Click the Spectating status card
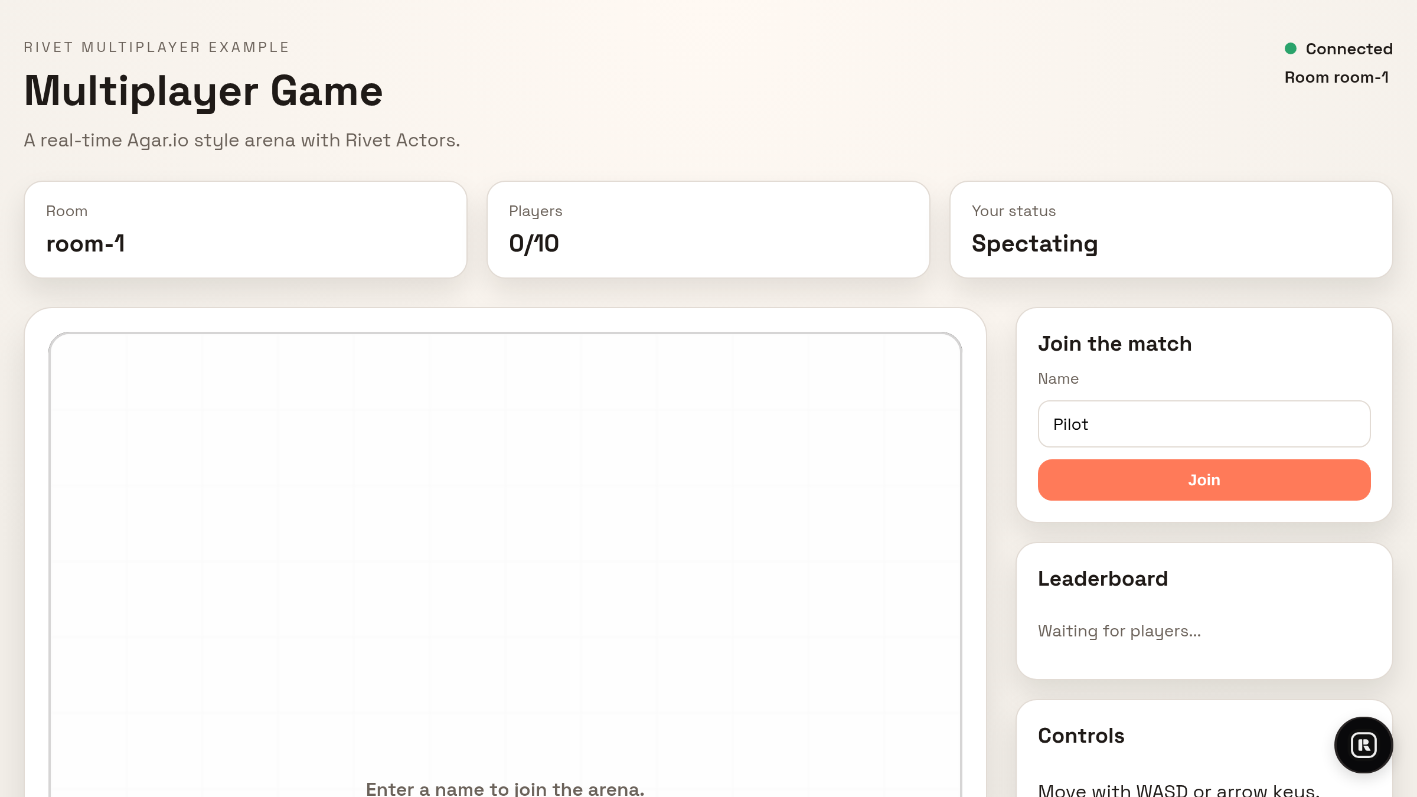Image resolution: width=1417 pixels, height=797 pixels. pos(1171,229)
